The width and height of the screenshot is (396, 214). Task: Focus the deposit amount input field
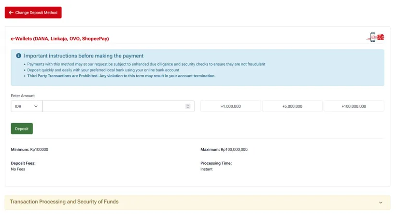[x=118, y=106]
